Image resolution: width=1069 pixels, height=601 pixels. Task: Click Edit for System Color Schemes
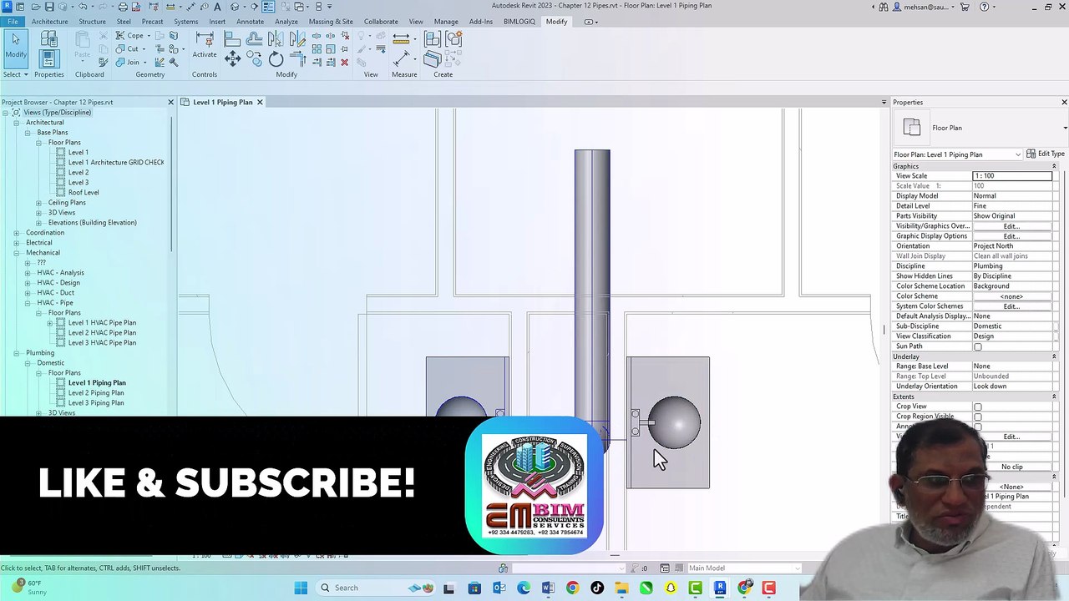pyautogui.click(x=1011, y=306)
